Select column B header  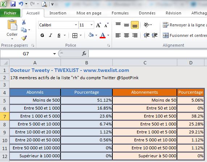coord(87,63)
